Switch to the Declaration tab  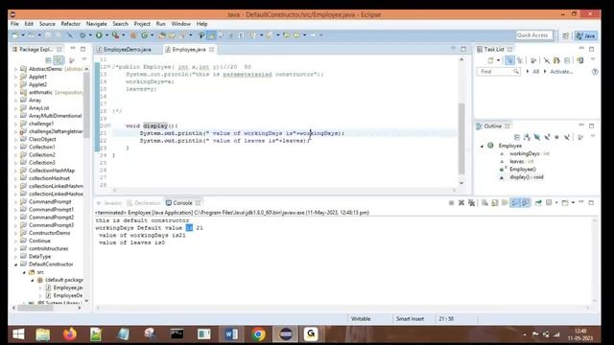click(144, 203)
